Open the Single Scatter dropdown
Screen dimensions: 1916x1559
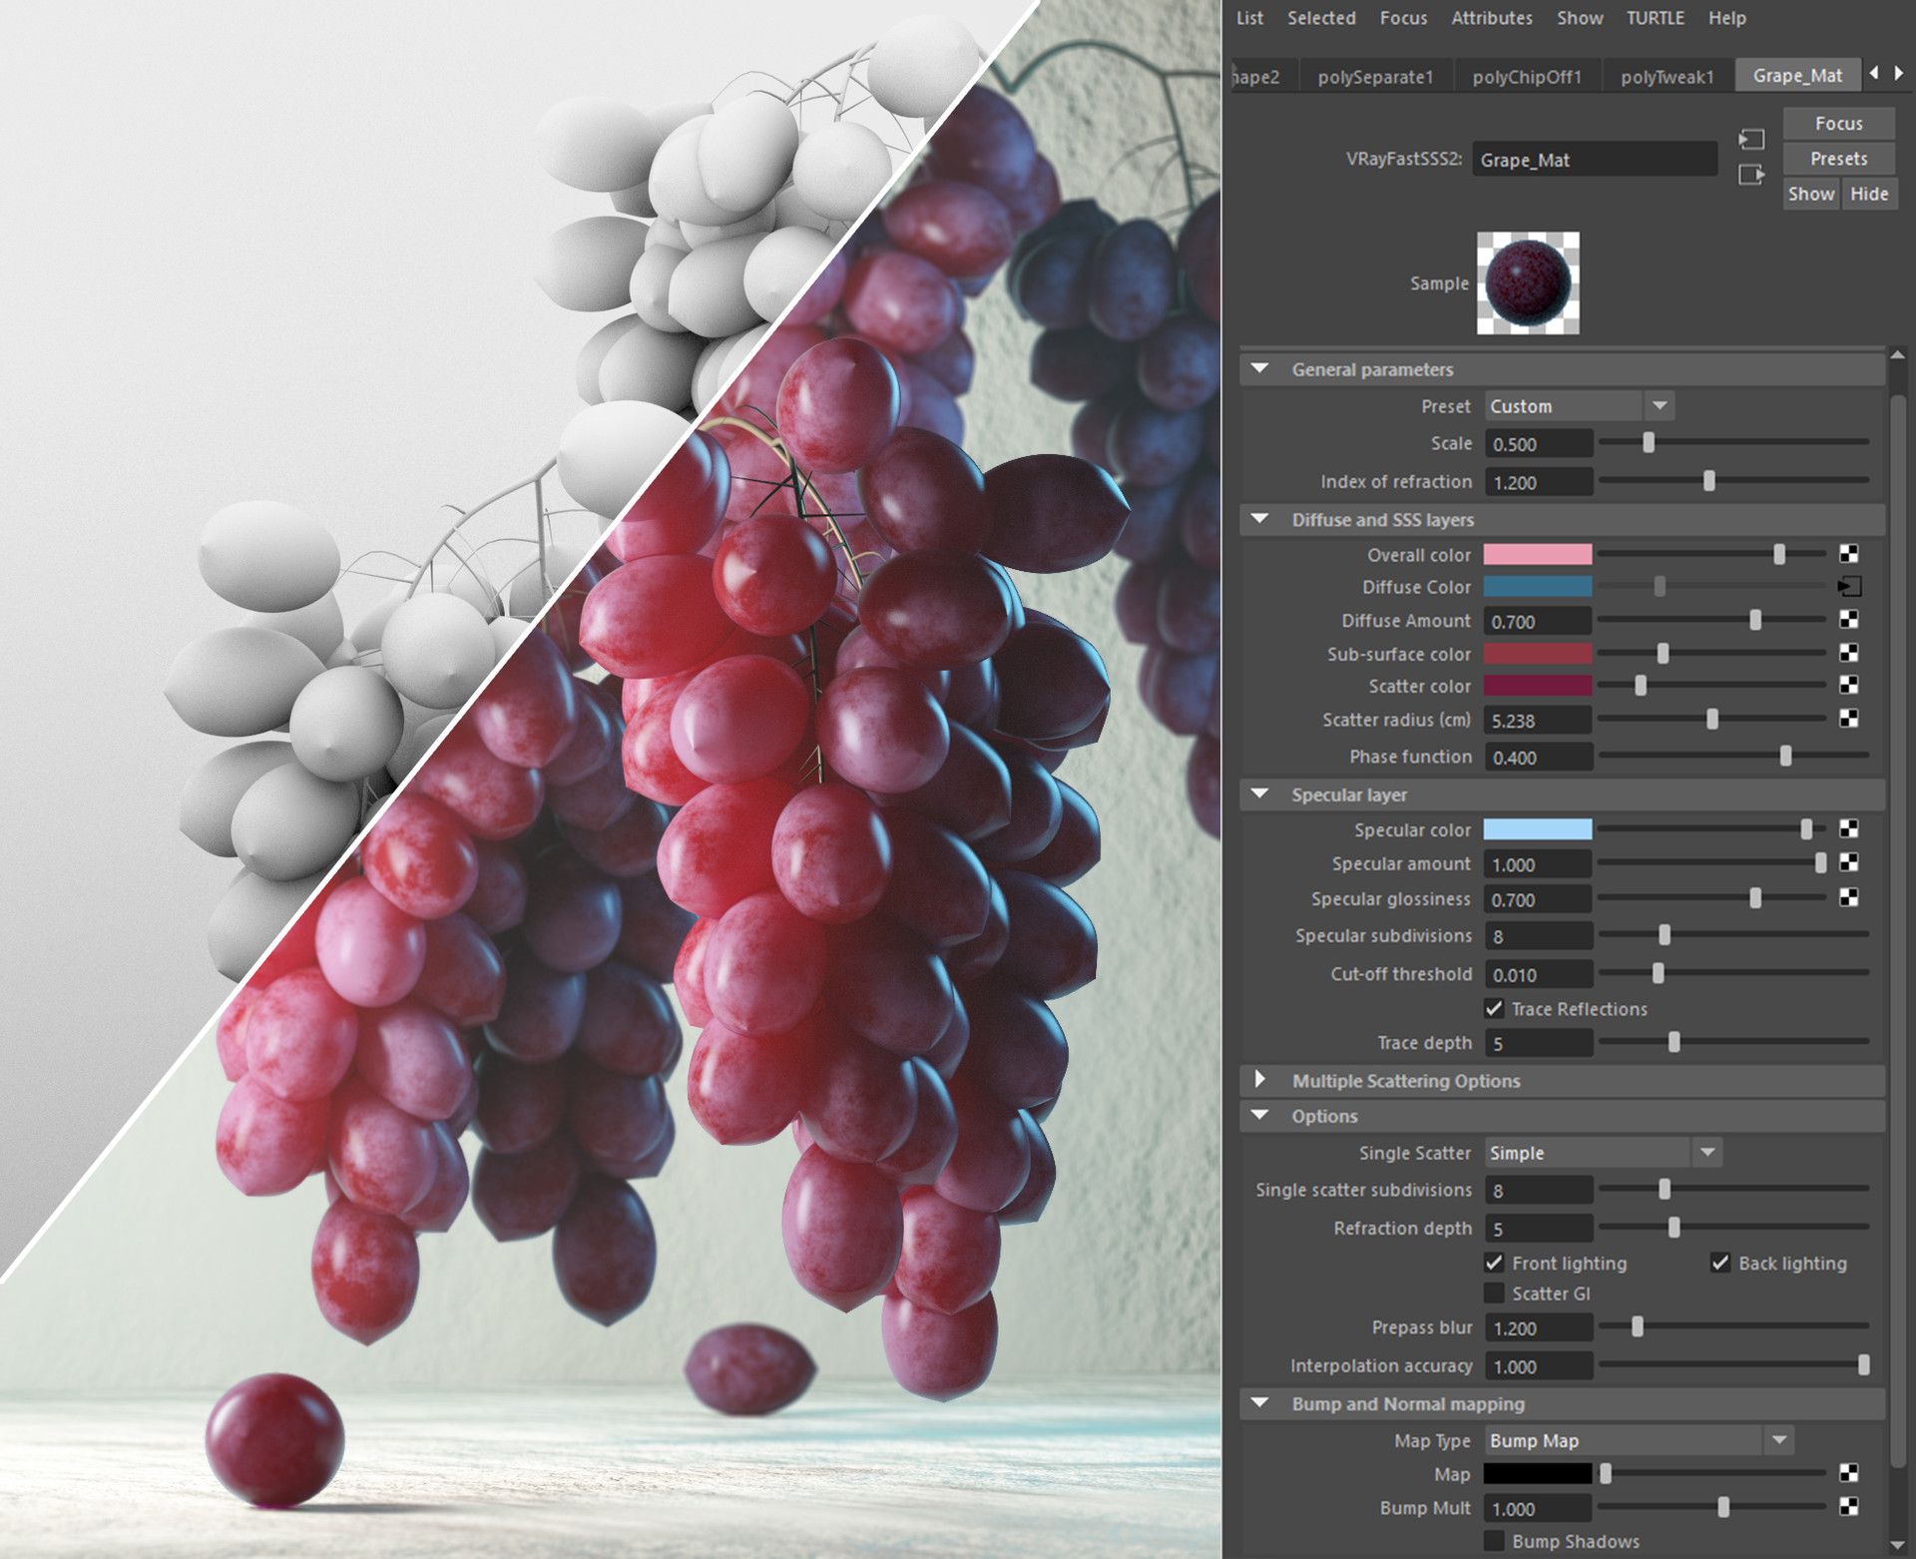[x=1707, y=1153]
